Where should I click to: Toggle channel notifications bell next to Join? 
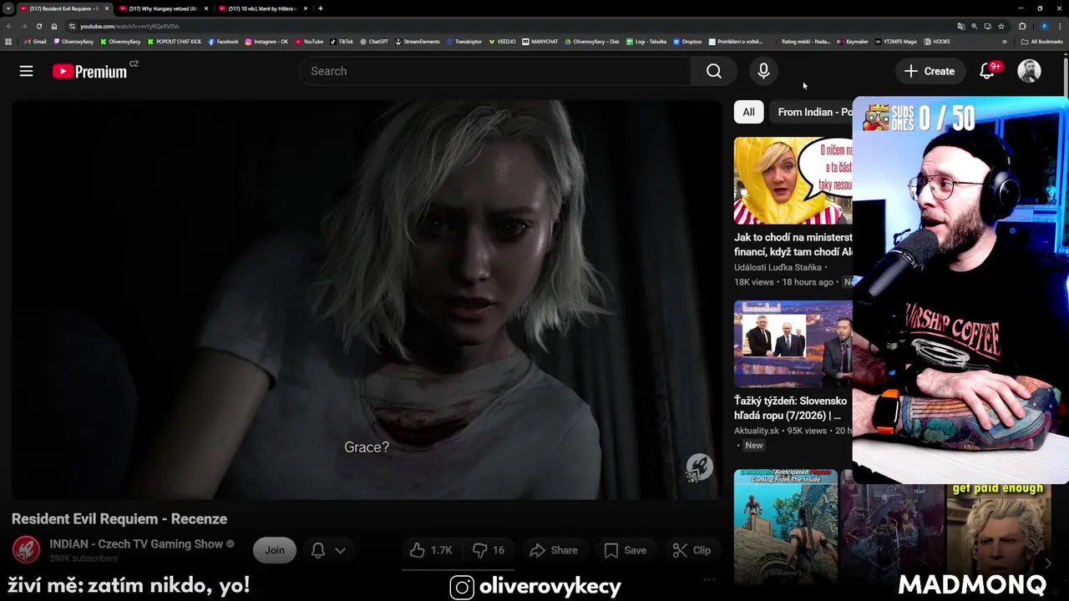[x=318, y=550]
